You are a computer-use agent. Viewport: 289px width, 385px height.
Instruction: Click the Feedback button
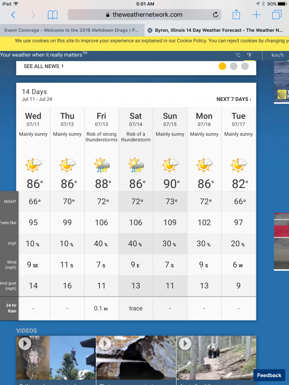(x=269, y=375)
